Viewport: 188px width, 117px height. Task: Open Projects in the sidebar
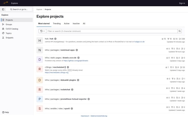tap(17, 20)
